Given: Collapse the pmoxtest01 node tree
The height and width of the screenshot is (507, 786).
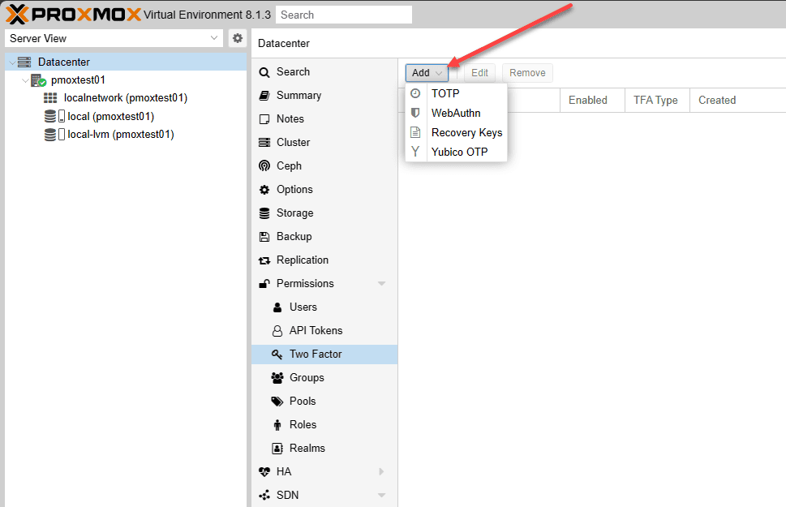Looking at the screenshot, I should pyautogui.click(x=25, y=80).
